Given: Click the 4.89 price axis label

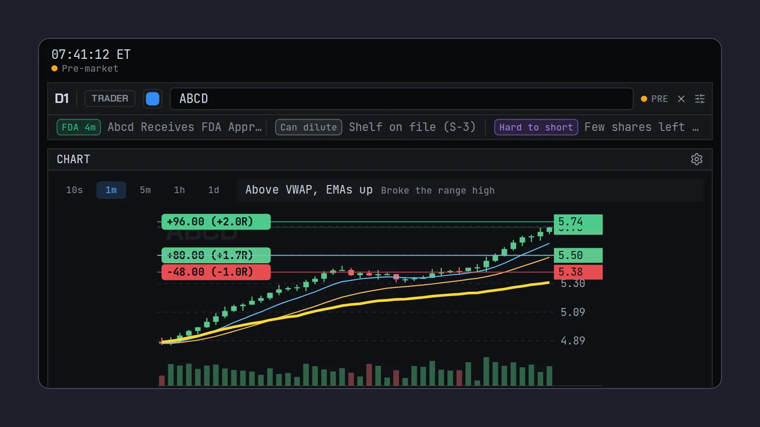Looking at the screenshot, I should tap(573, 341).
